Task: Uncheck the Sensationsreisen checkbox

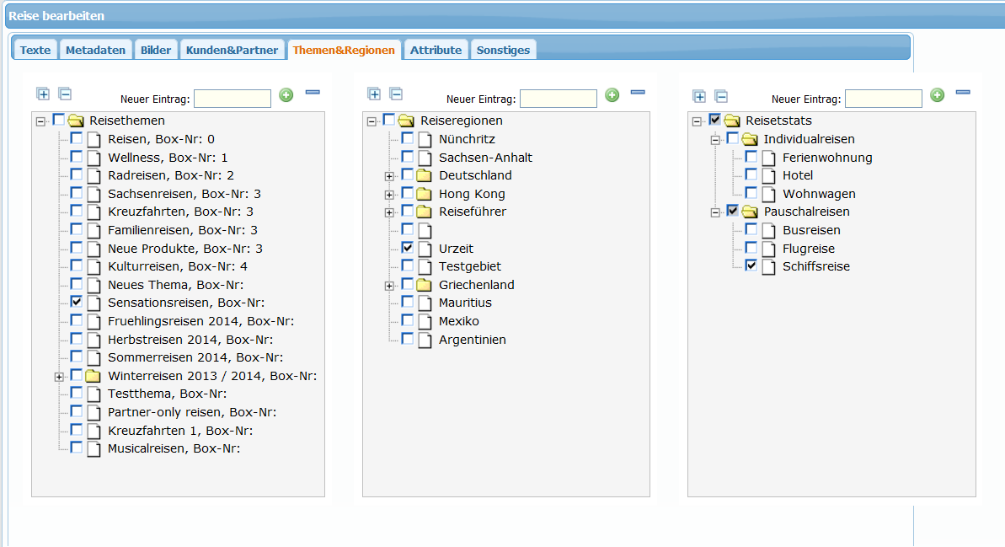Action: click(x=77, y=302)
